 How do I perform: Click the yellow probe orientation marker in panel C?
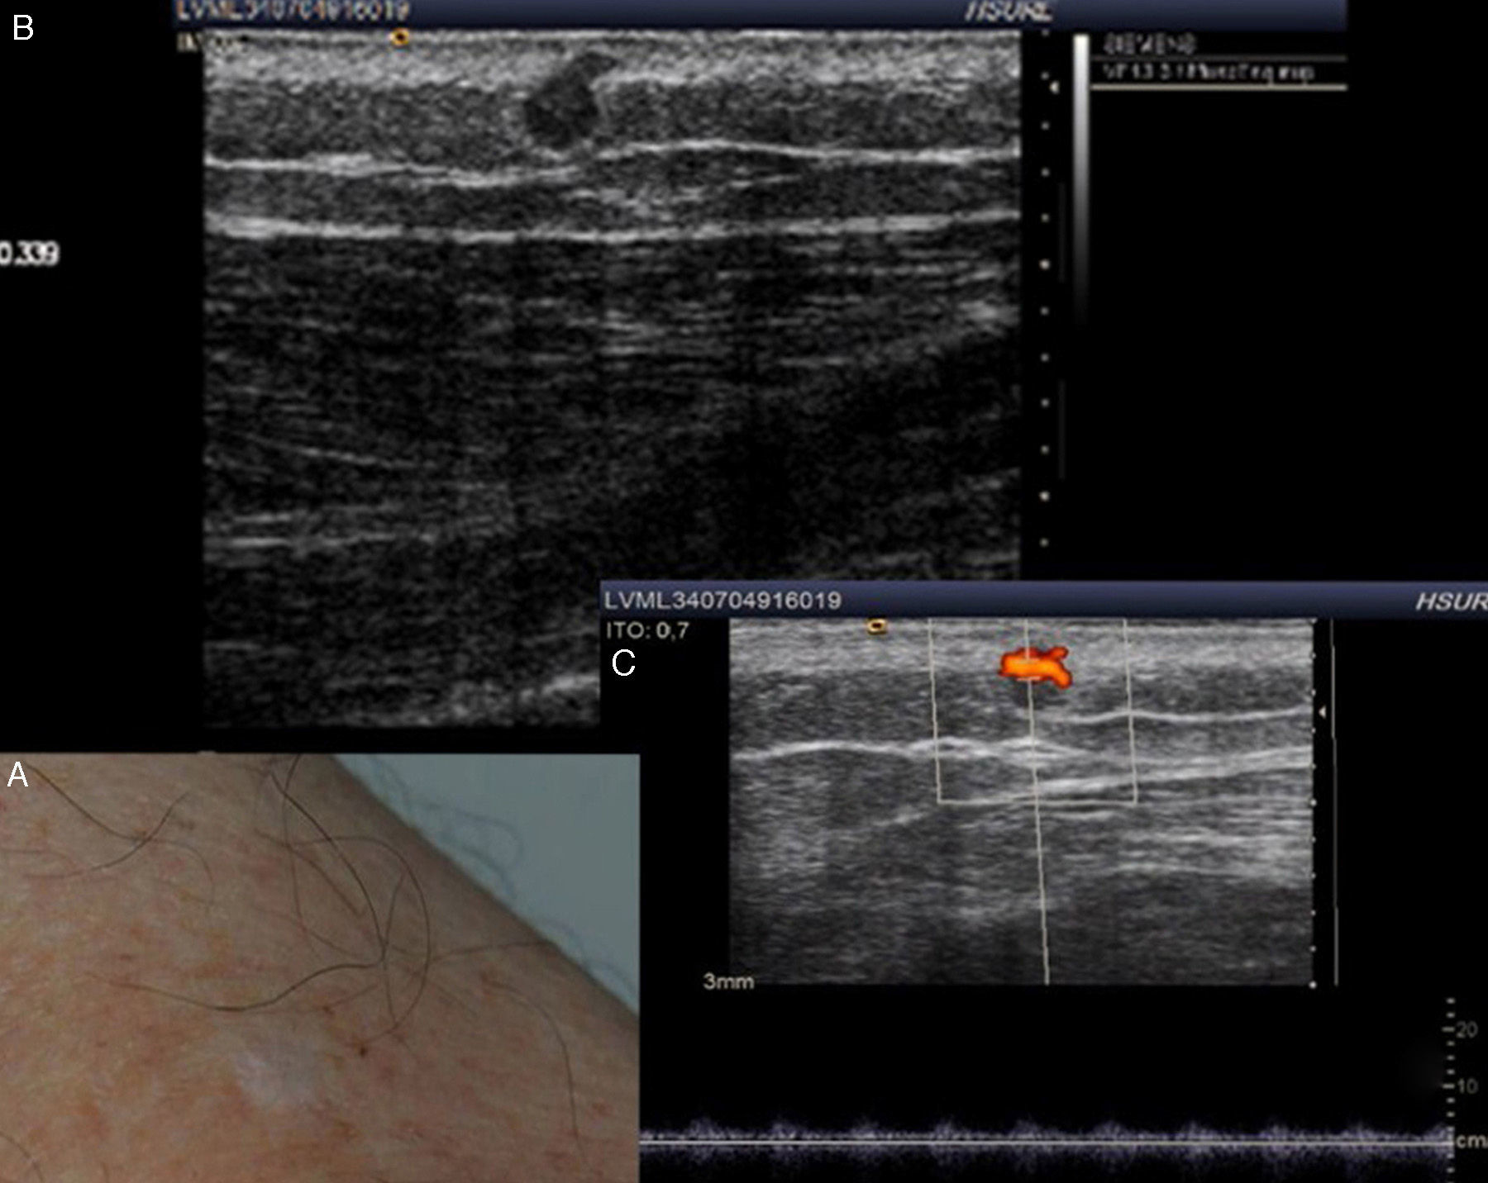pyautogui.click(x=876, y=627)
